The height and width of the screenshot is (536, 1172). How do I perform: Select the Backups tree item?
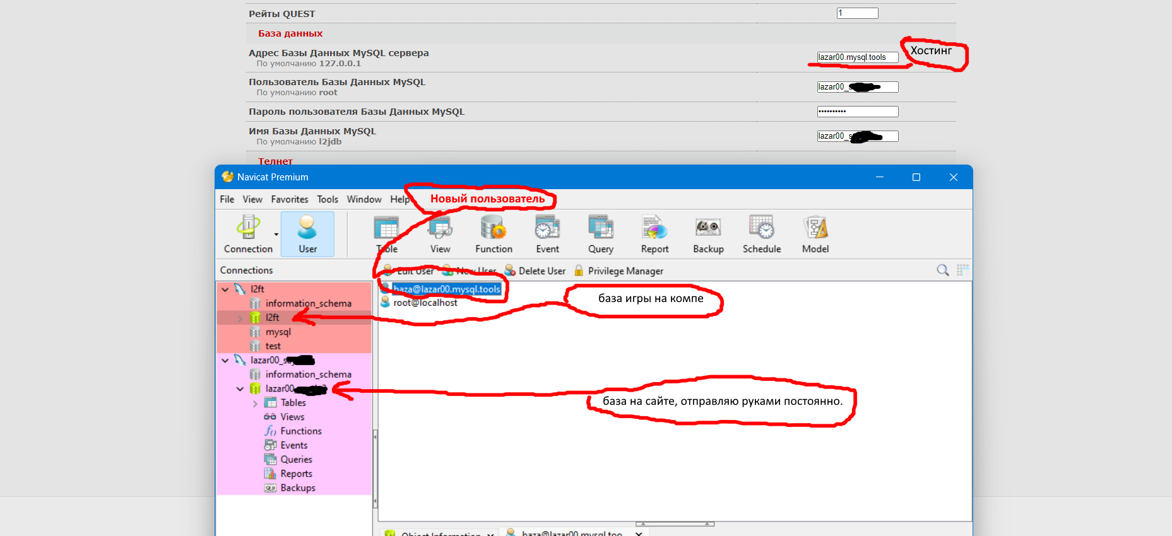[298, 488]
